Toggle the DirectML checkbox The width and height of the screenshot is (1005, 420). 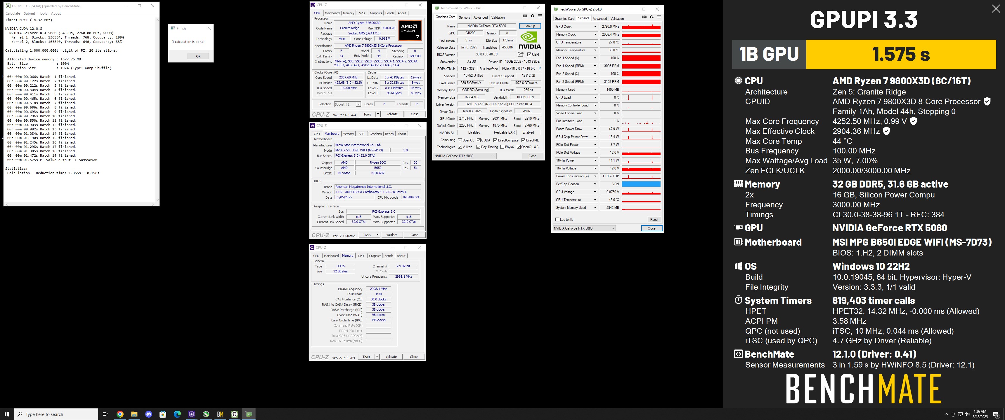coord(523,140)
